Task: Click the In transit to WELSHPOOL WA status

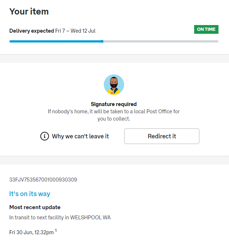Action: click(60, 218)
